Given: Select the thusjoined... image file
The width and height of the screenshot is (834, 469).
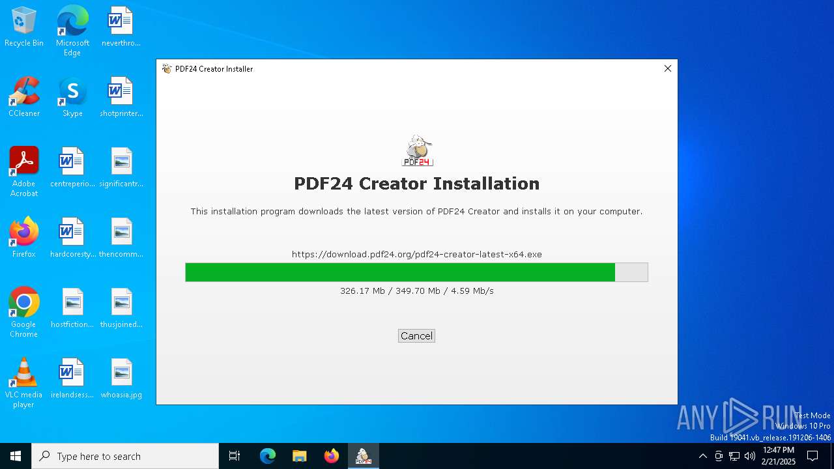Looking at the screenshot, I should tap(121, 309).
